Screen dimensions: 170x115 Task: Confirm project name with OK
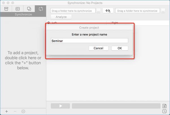(x=120, y=48)
